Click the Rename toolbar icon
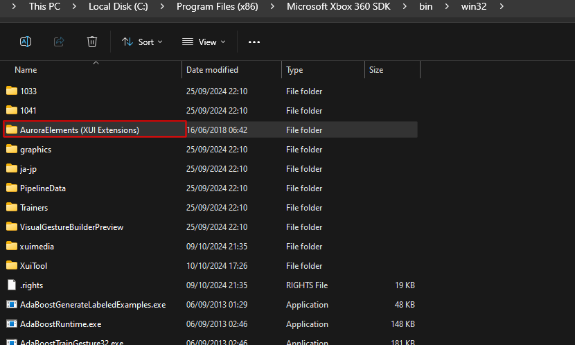575x345 pixels. [26, 42]
